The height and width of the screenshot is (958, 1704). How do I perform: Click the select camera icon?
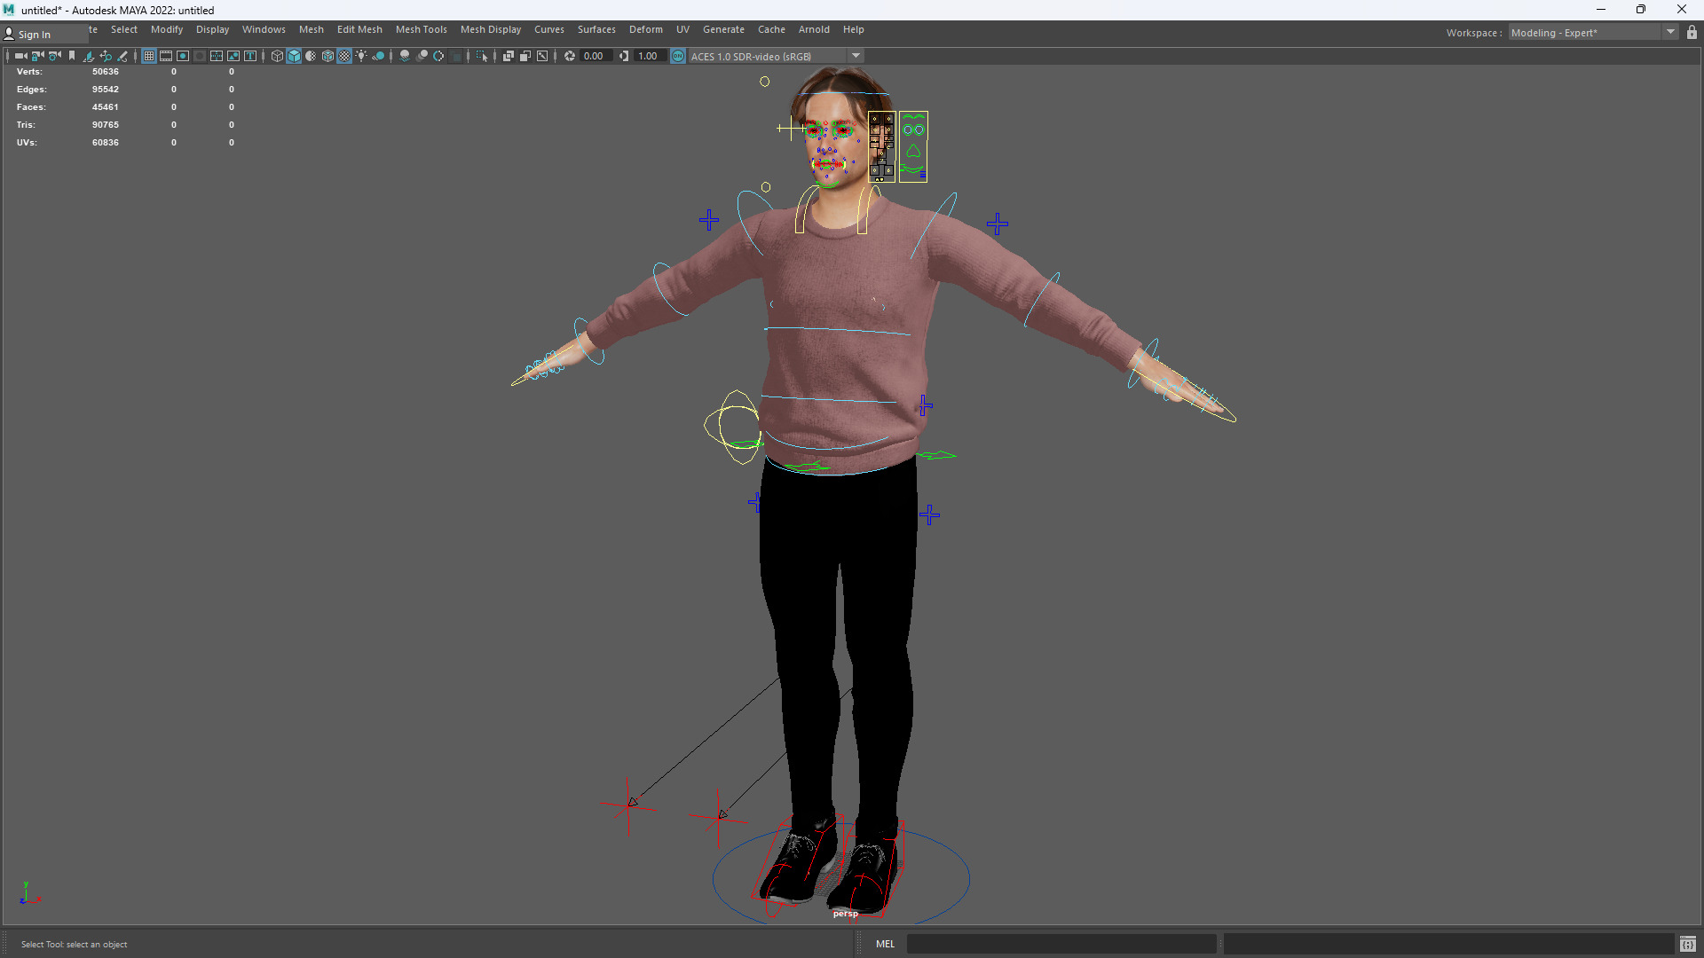20,56
